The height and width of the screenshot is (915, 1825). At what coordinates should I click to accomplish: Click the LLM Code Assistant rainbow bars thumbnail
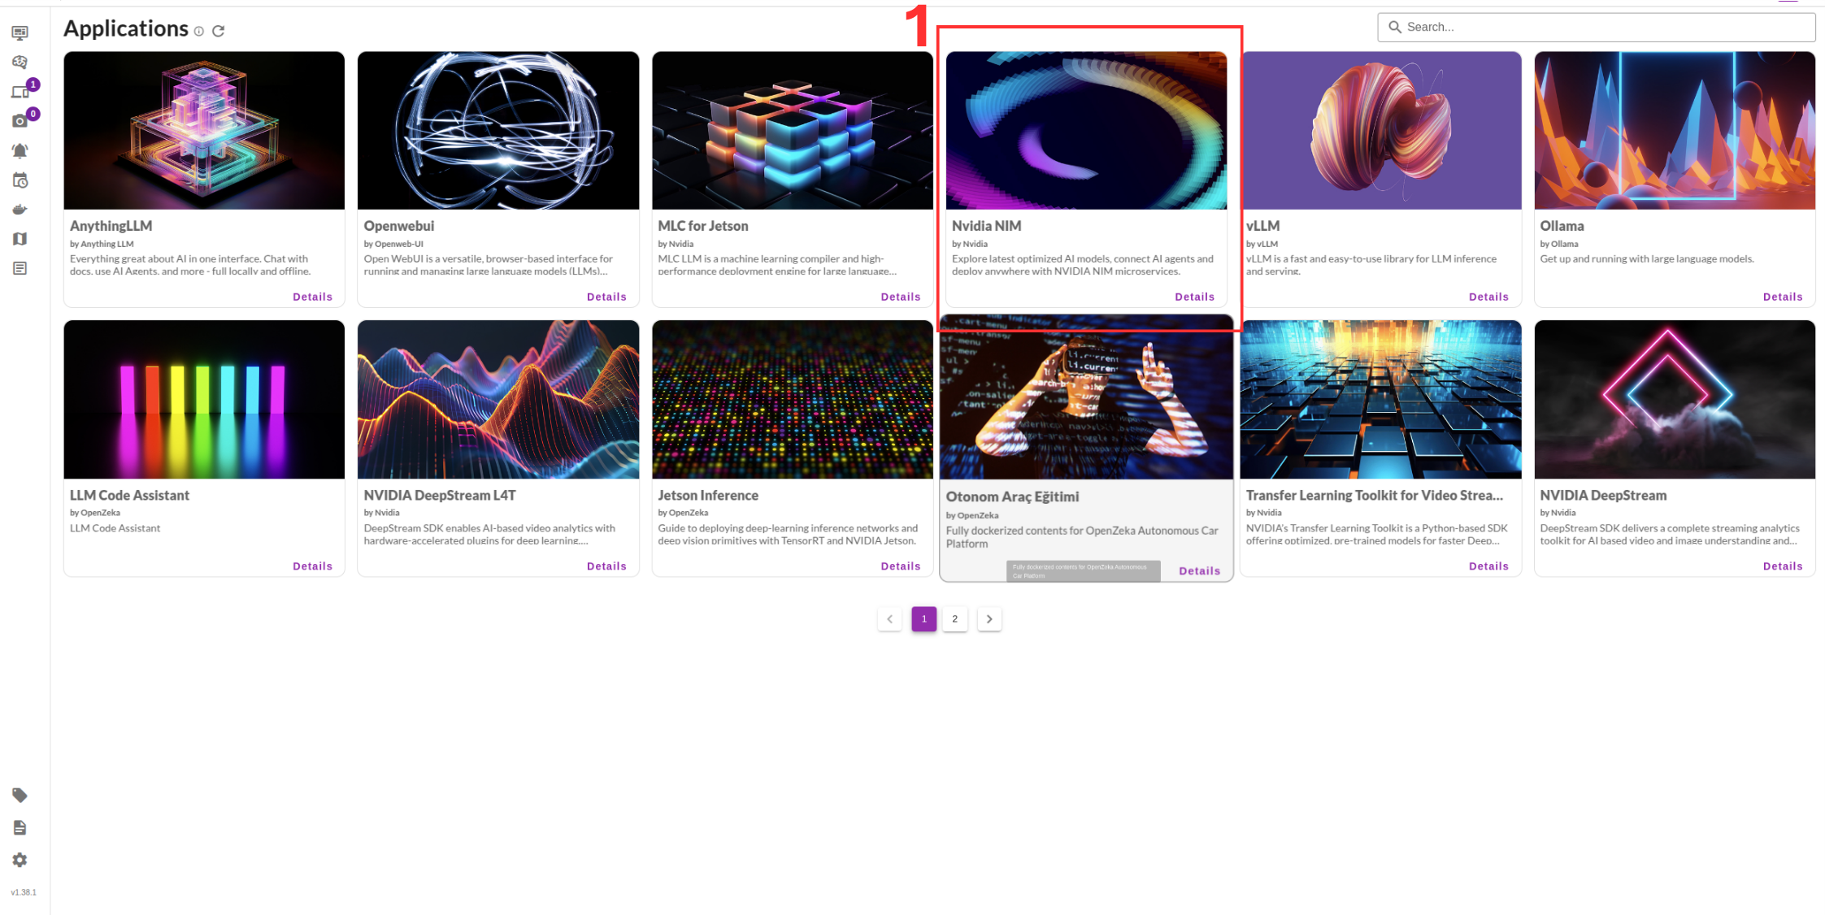[x=204, y=399]
